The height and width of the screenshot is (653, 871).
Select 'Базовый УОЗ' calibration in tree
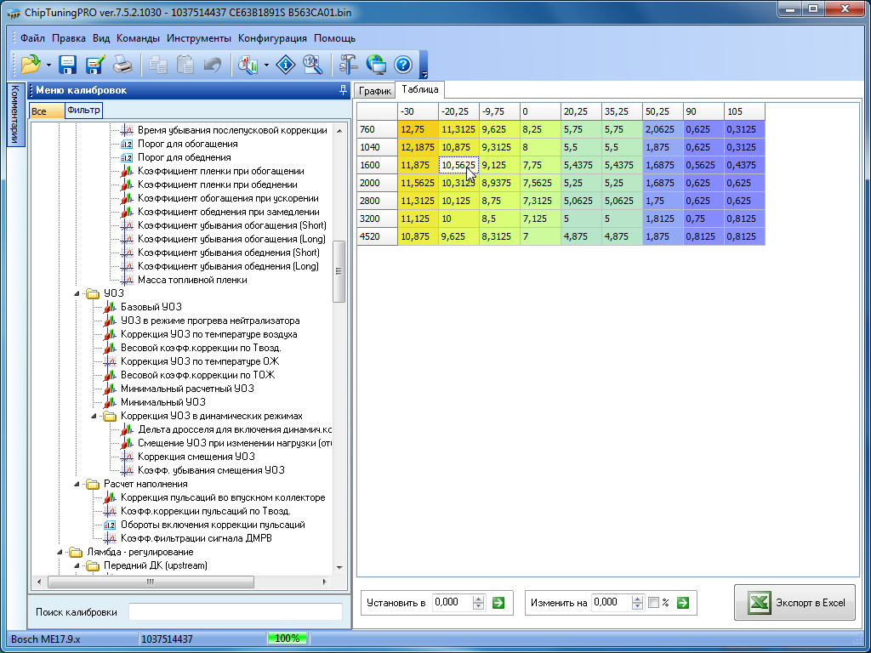coord(151,307)
